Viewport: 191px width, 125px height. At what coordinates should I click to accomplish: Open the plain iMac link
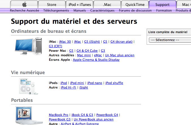pyautogui.click(x=77, y=42)
